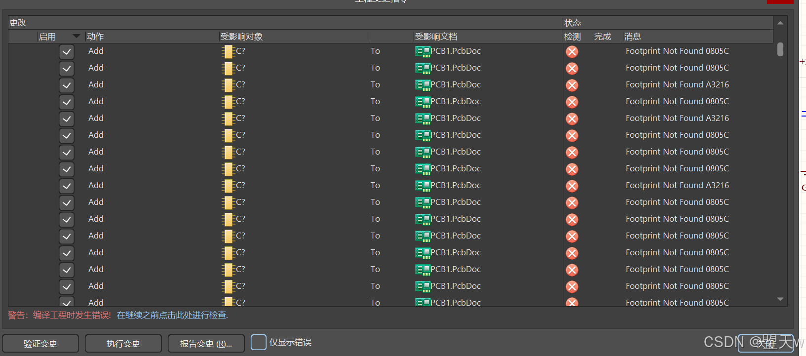The height and width of the screenshot is (356, 806).
Task: Click the PCB1.PcbDoc icon in the second row
Action: coord(422,68)
